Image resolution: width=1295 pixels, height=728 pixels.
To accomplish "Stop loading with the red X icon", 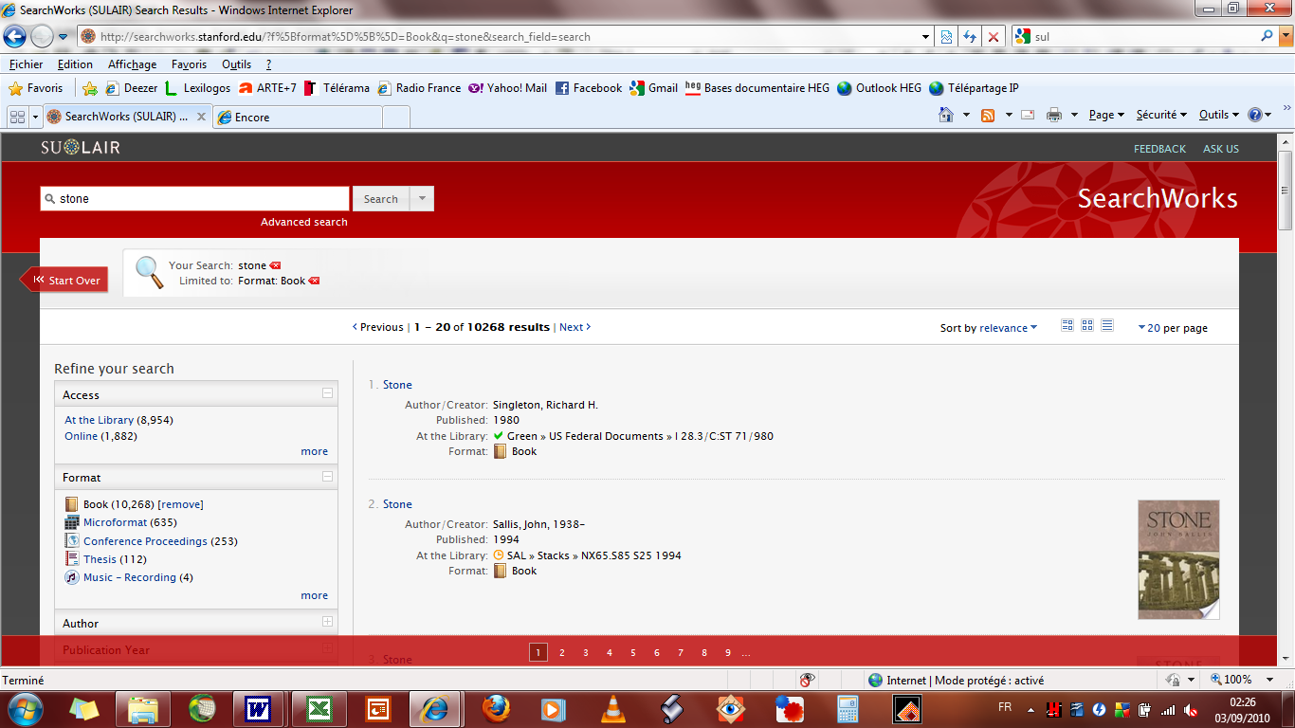I will [994, 37].
